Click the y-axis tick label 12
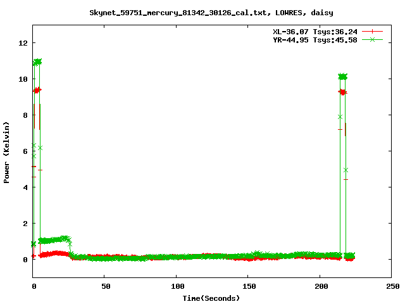Image resolution: width=405 pixels, height=304 pixels. (x=23, y=43)
